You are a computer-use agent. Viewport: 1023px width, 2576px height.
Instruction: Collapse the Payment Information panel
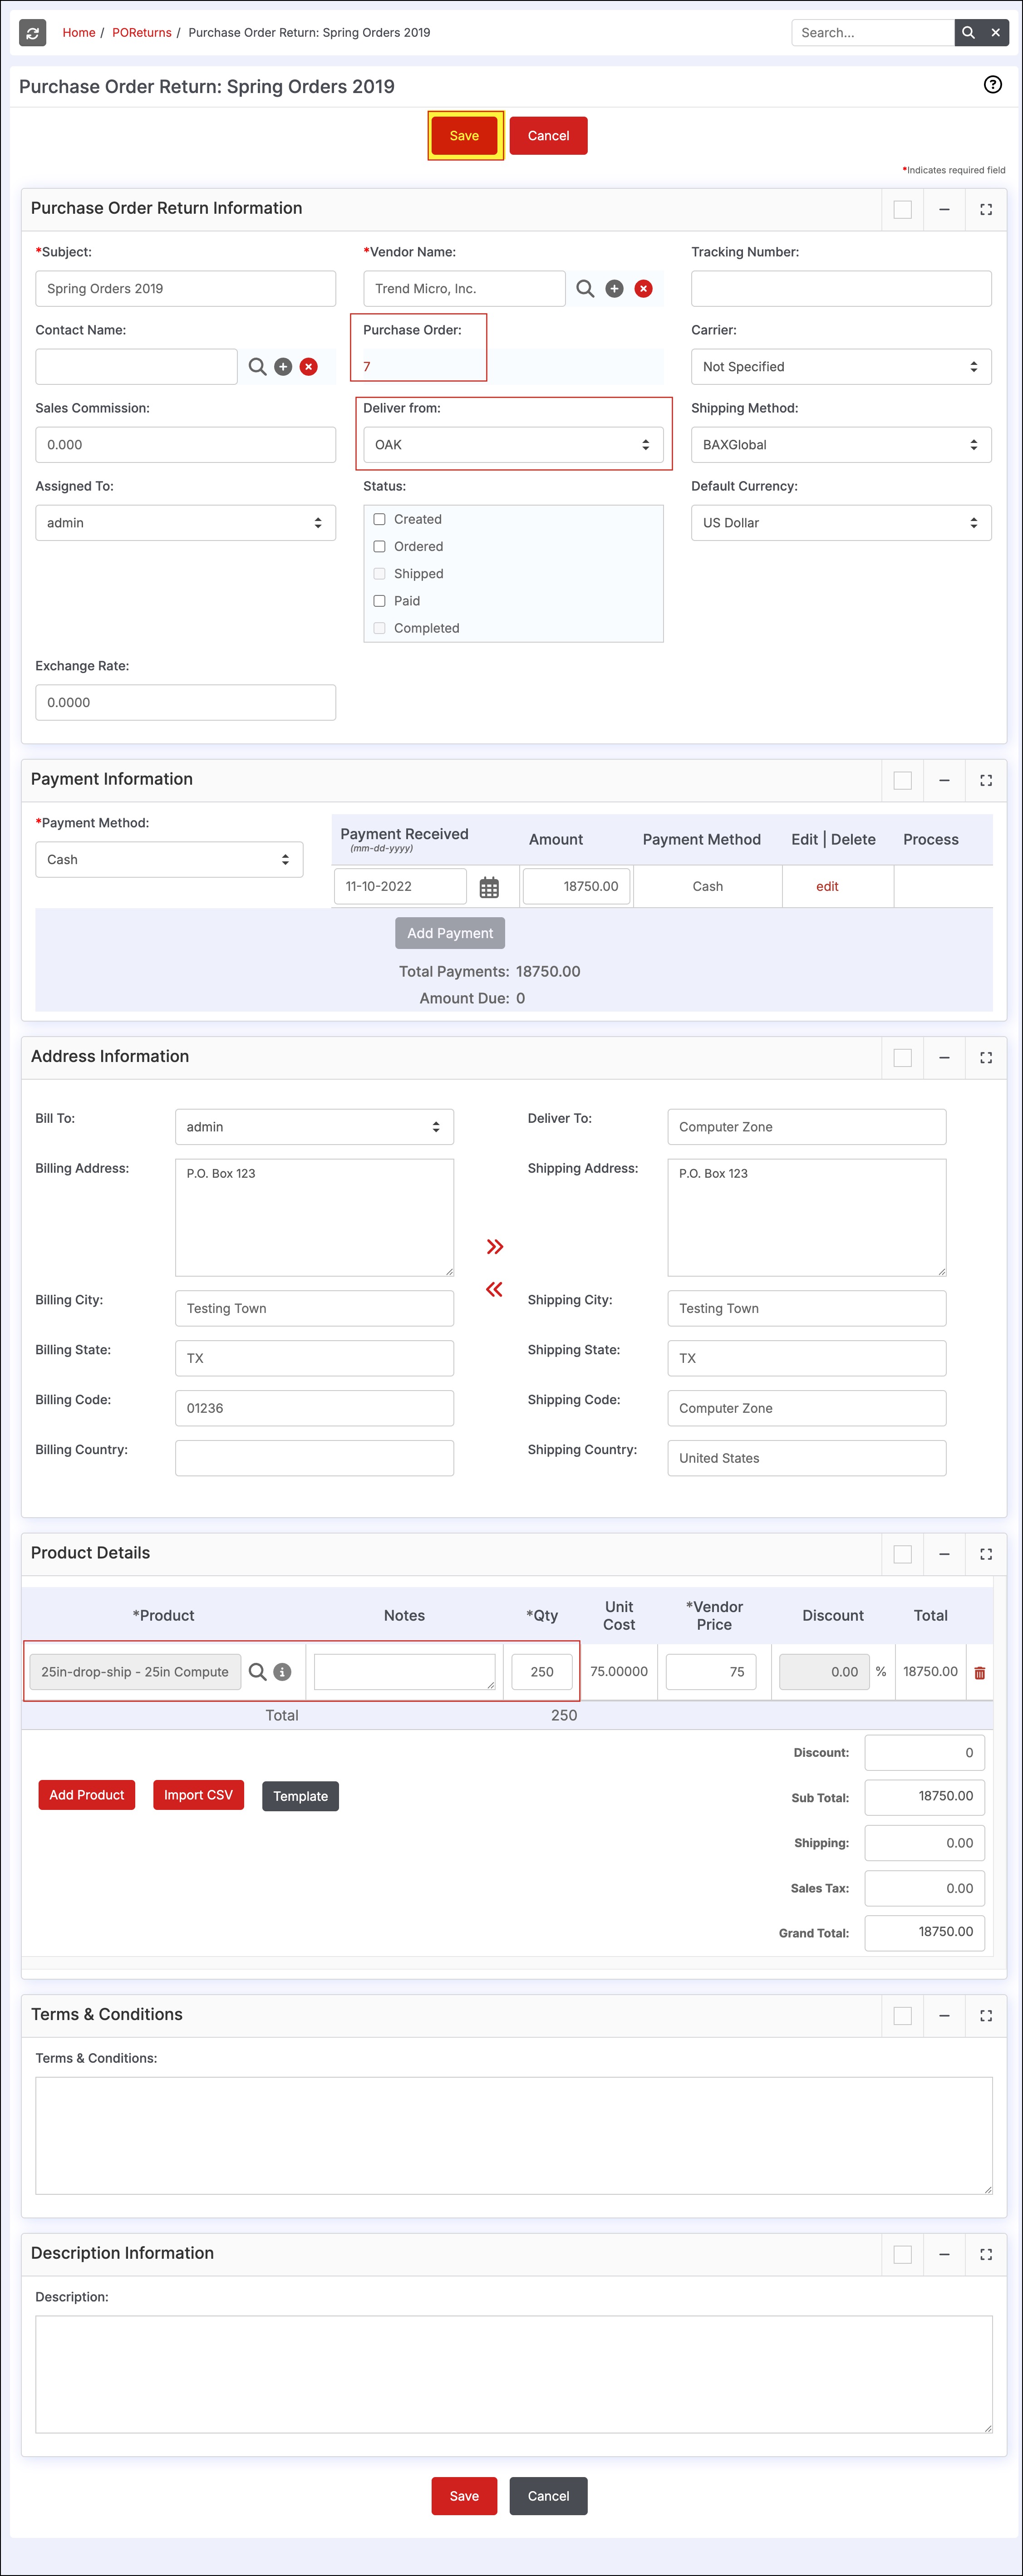[x=944, y=780]
